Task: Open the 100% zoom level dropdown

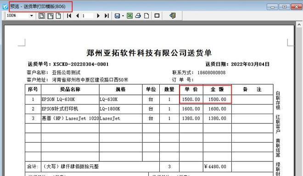Action: pyautogui.click(x=32, y=16)
